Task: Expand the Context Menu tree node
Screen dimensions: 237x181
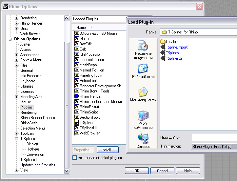Action: 16,60
